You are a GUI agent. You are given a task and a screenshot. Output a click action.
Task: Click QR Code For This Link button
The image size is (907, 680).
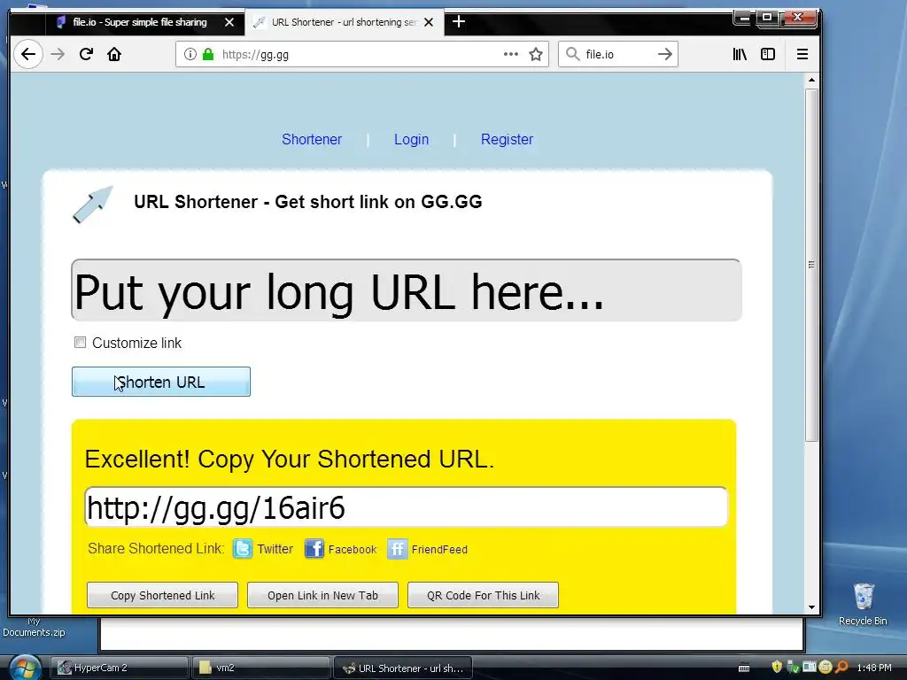click(x=483, y=595)
